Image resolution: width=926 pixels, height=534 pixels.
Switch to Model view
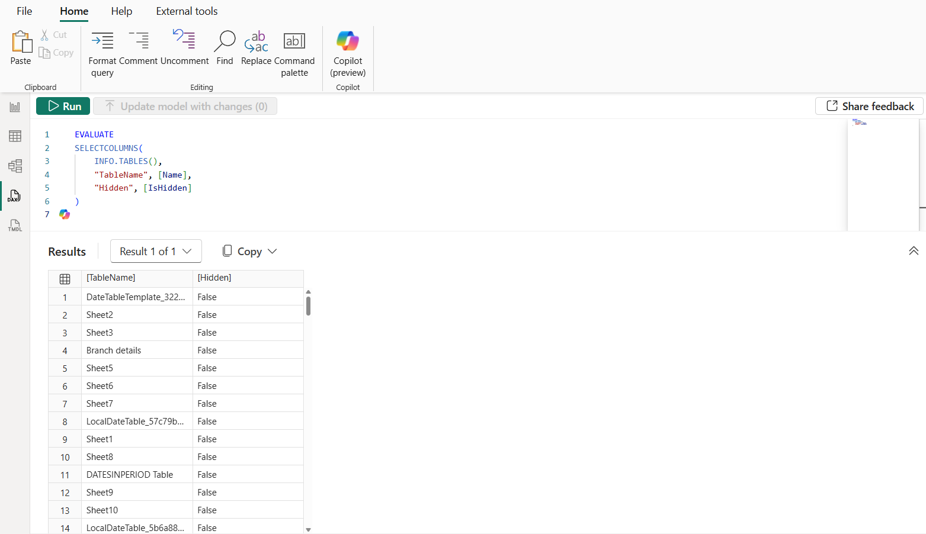point(15,166)
